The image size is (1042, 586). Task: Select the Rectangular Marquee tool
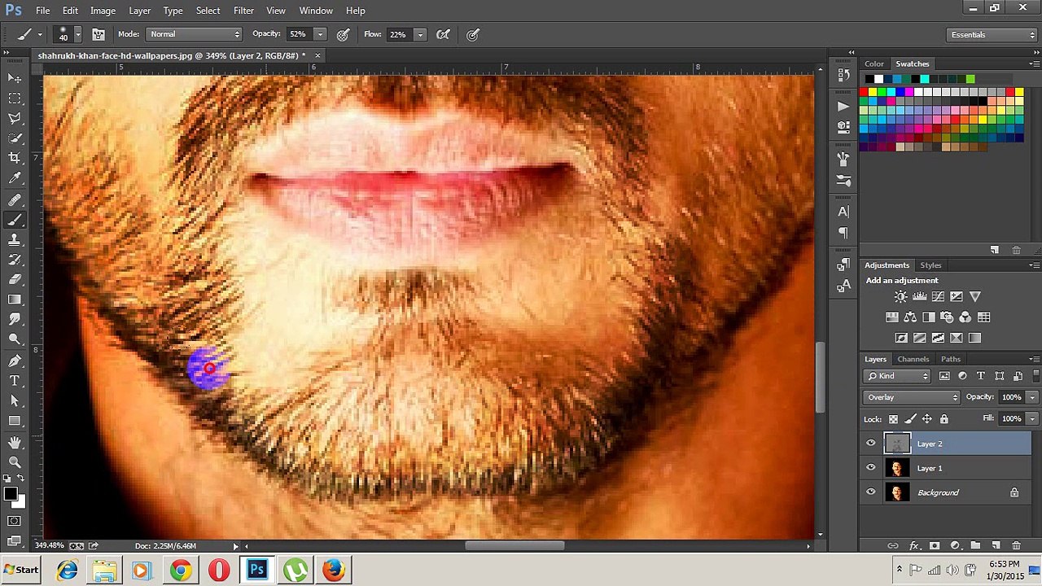point(15,98)
